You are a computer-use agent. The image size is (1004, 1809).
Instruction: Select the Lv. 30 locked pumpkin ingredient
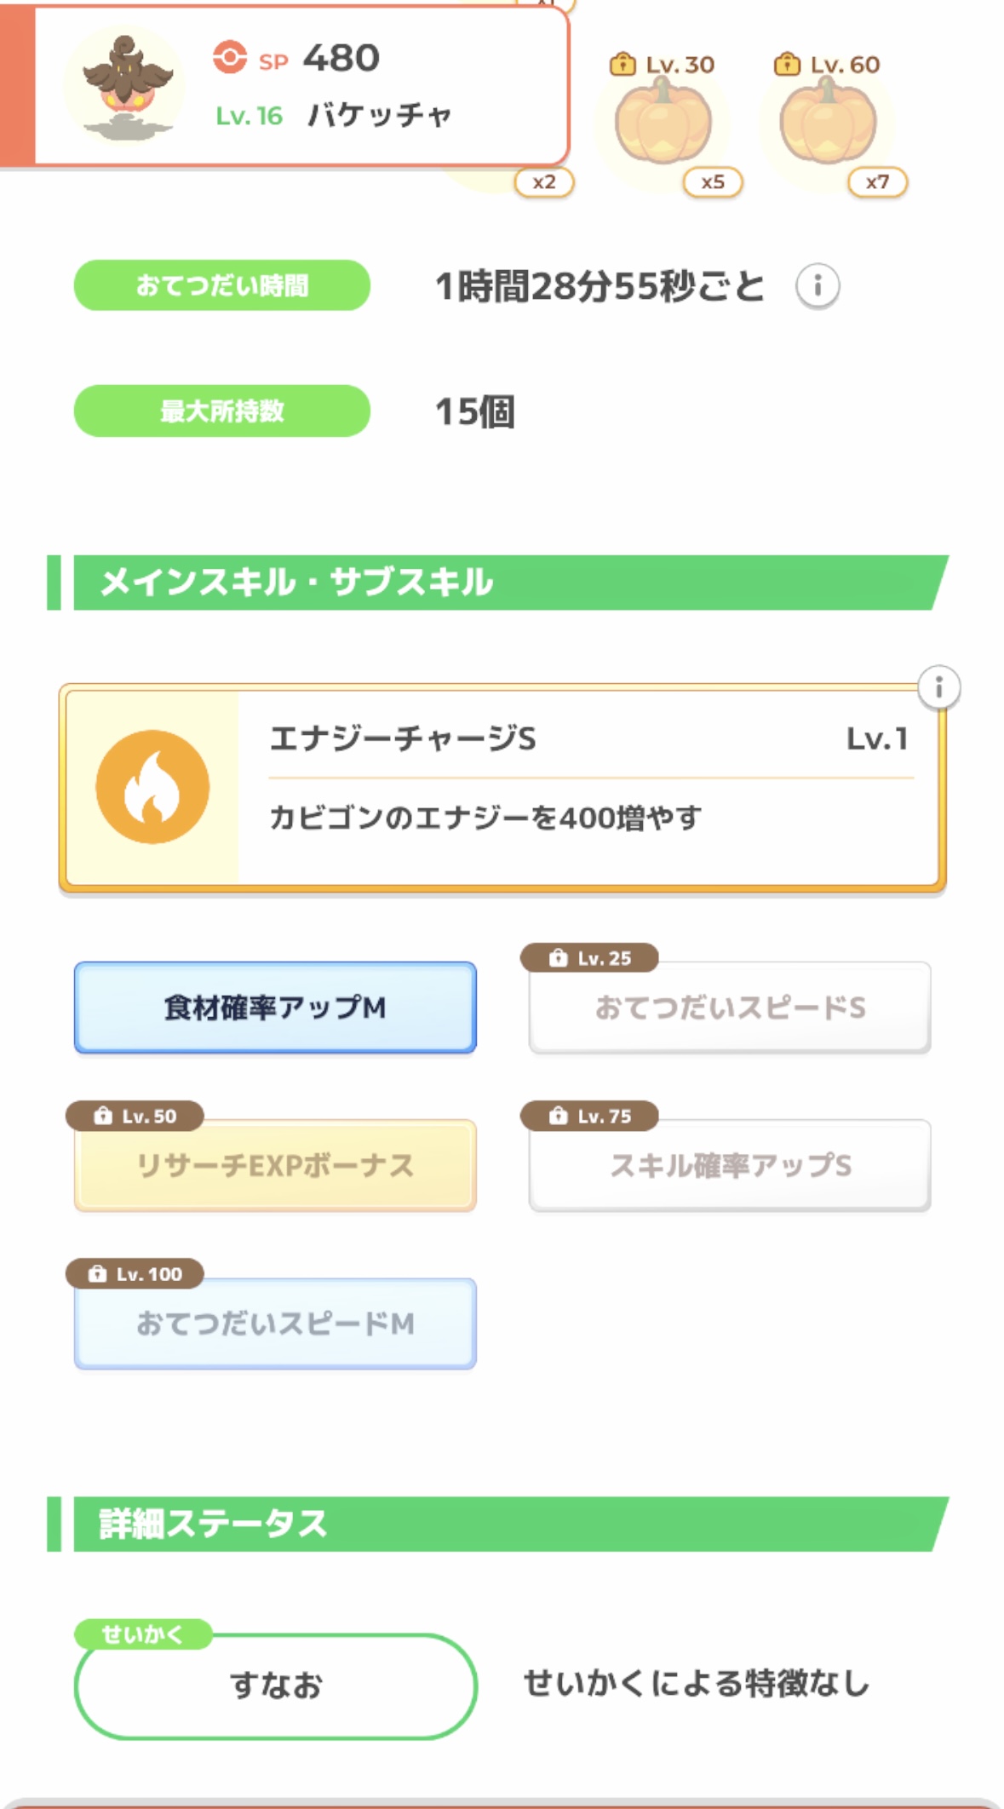point(663,123)
